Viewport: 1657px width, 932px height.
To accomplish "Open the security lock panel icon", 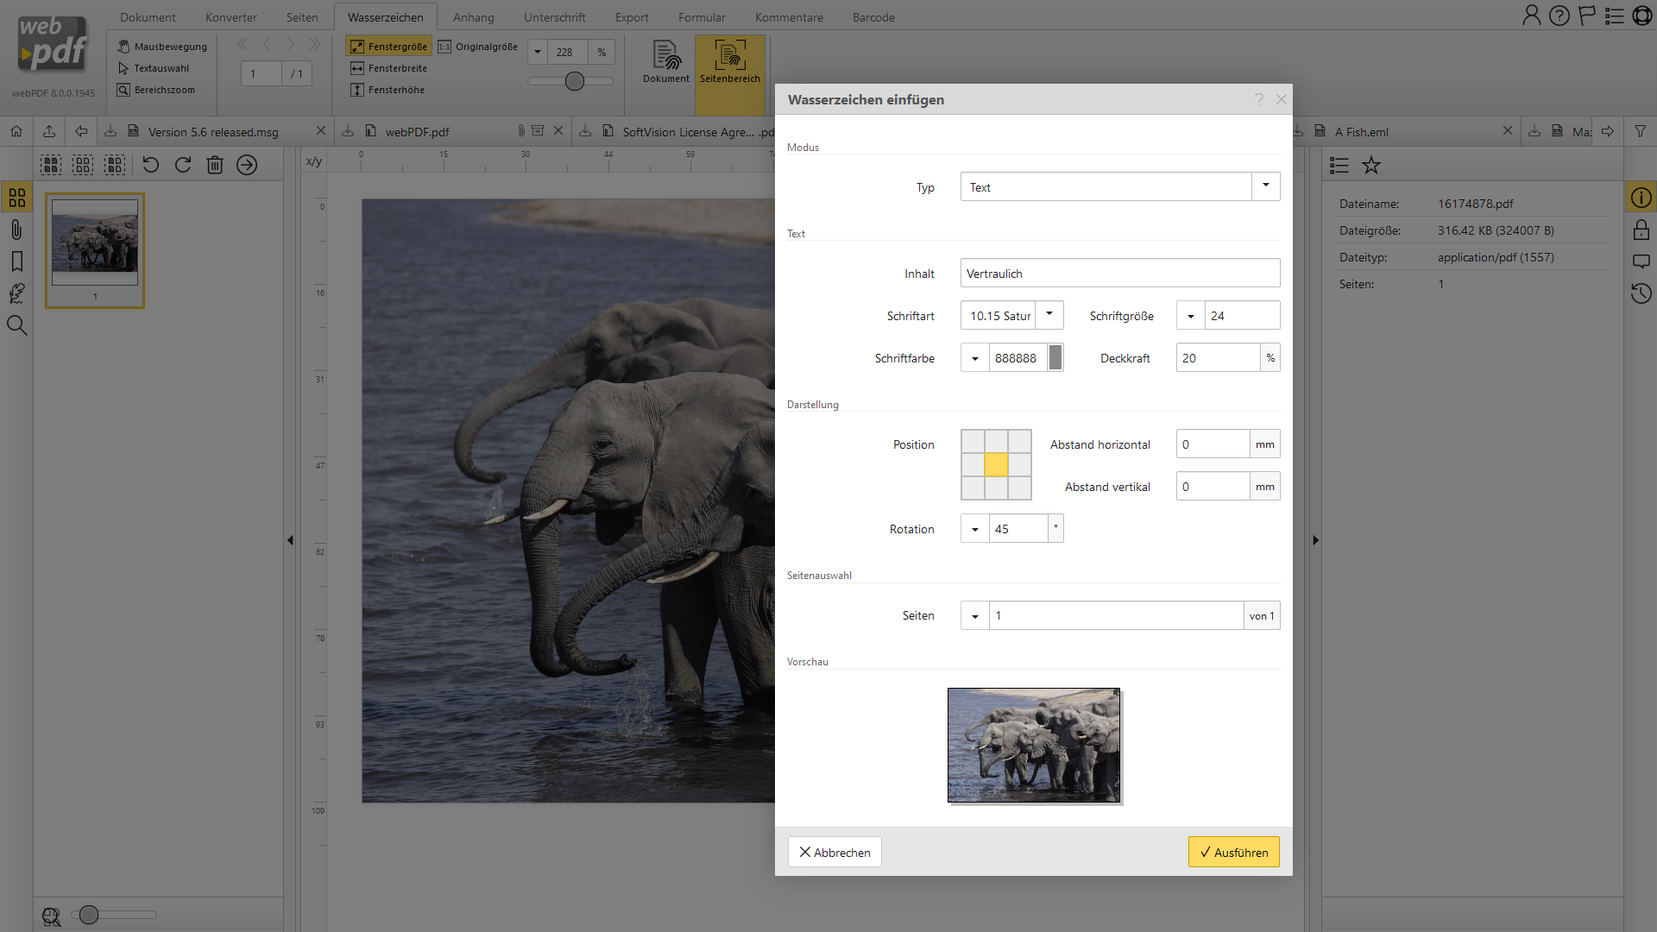I will pyautogui.click(x=1641, y=230).
